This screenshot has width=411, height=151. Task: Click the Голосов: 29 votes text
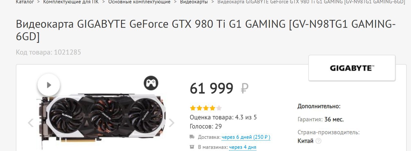(206, 126)
